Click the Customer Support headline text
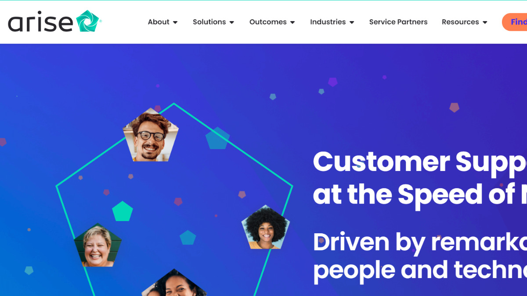 [x=420, y=178]
